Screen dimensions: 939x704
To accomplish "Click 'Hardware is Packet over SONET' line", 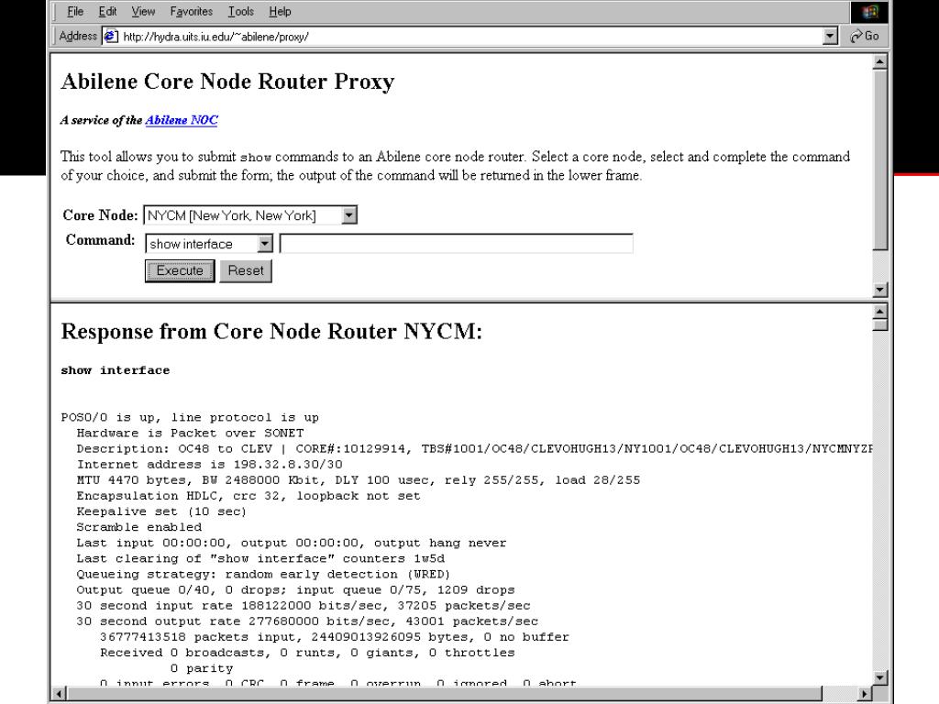I will [190, 433].
